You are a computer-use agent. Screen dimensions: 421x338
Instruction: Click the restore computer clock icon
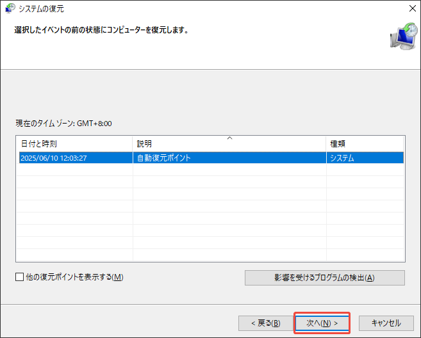404,36
